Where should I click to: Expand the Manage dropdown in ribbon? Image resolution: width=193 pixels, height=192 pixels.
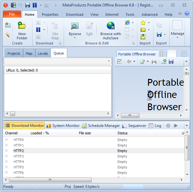[x=177, y=37]
